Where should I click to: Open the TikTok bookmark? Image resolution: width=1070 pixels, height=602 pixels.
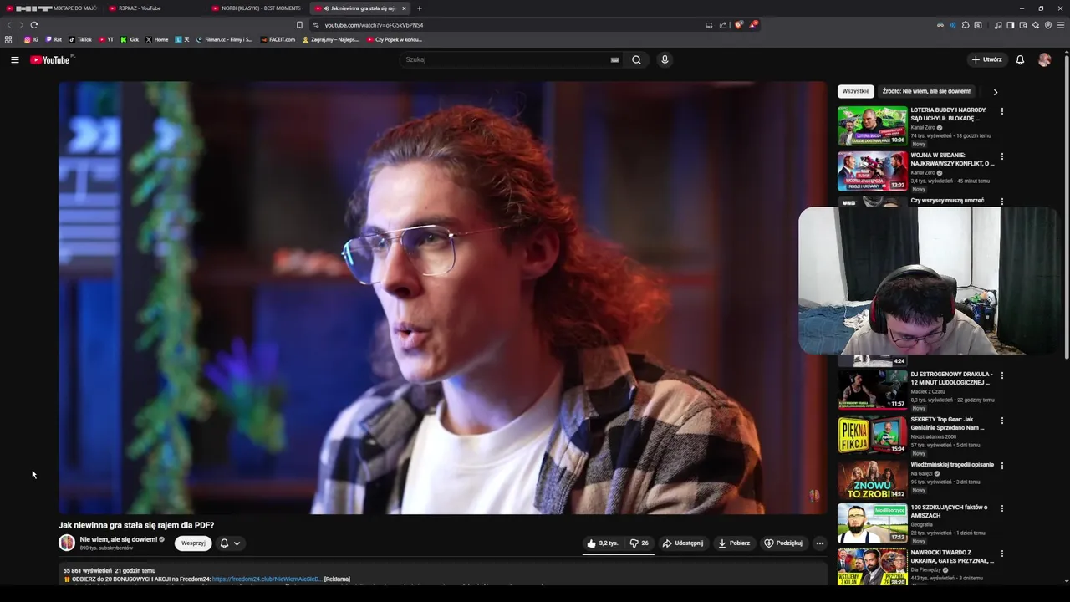(80, 39)
